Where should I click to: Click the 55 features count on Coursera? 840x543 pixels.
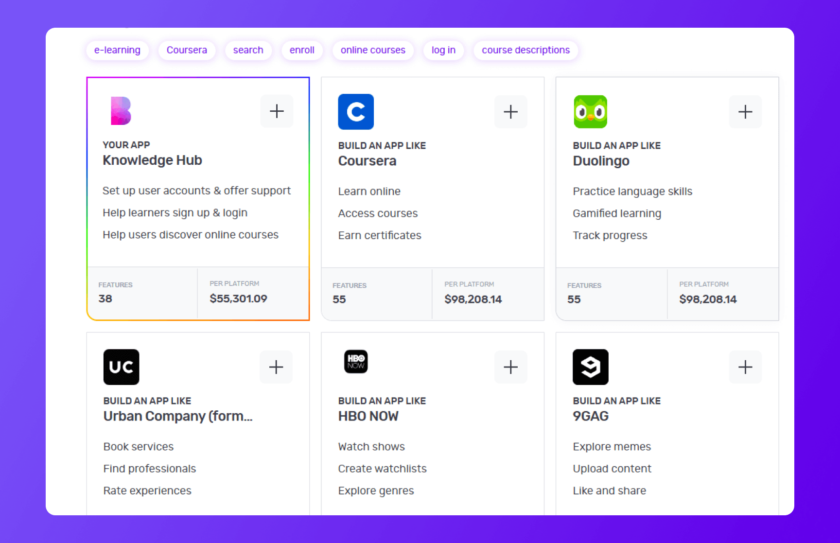[339, 299]
